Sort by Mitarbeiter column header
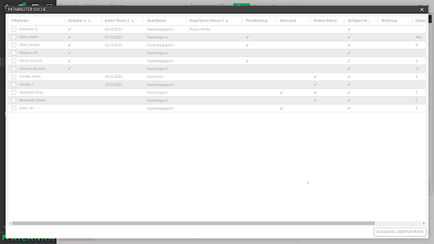Image resolution: width=434 pixels, height=244 pixels. pyautogui.click(x=20, y=20)
